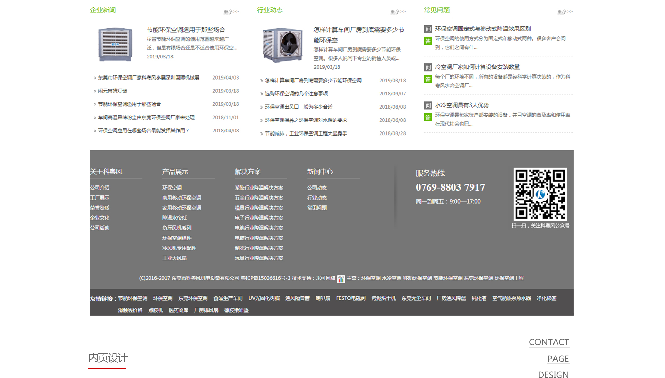Click the 问 icon beside 冷空调厂家如何计算设备安装数量
The image size is (665, 378).
pos(428,67)
